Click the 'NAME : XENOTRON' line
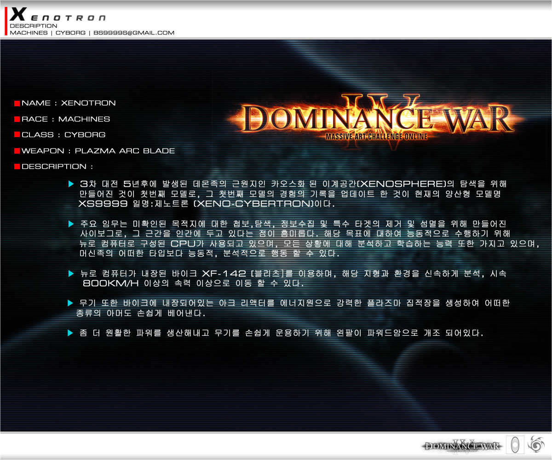Viewport: 552px width, 460px height. tap(69, 103)
